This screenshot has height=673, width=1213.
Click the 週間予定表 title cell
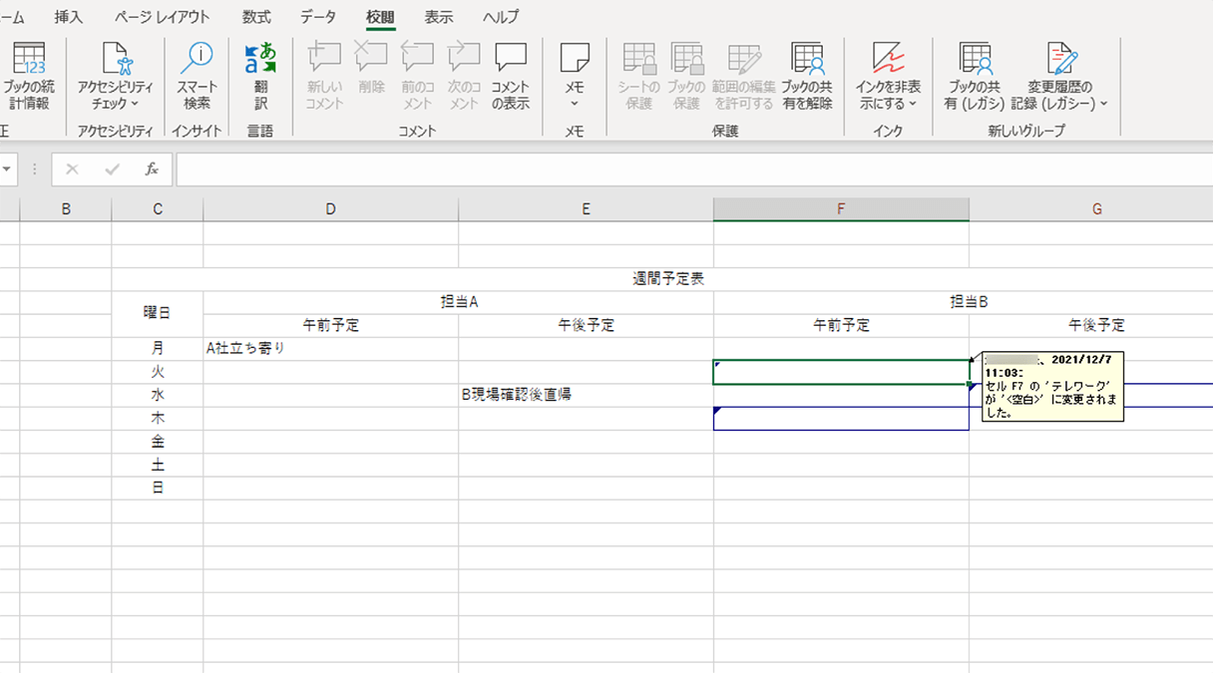[x=668, y=279]
